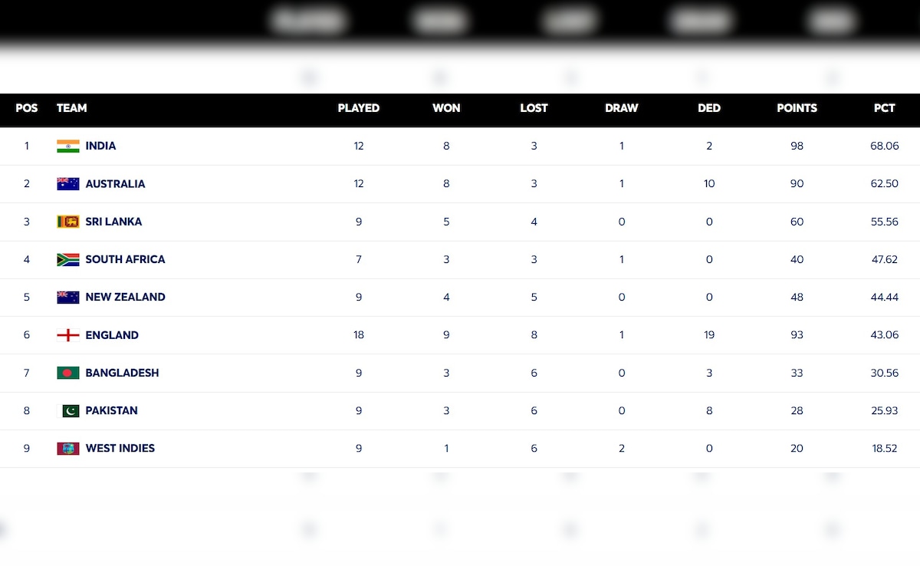Click the India flag icon
The width and height of the screenshot is (920, 566).
67,146
